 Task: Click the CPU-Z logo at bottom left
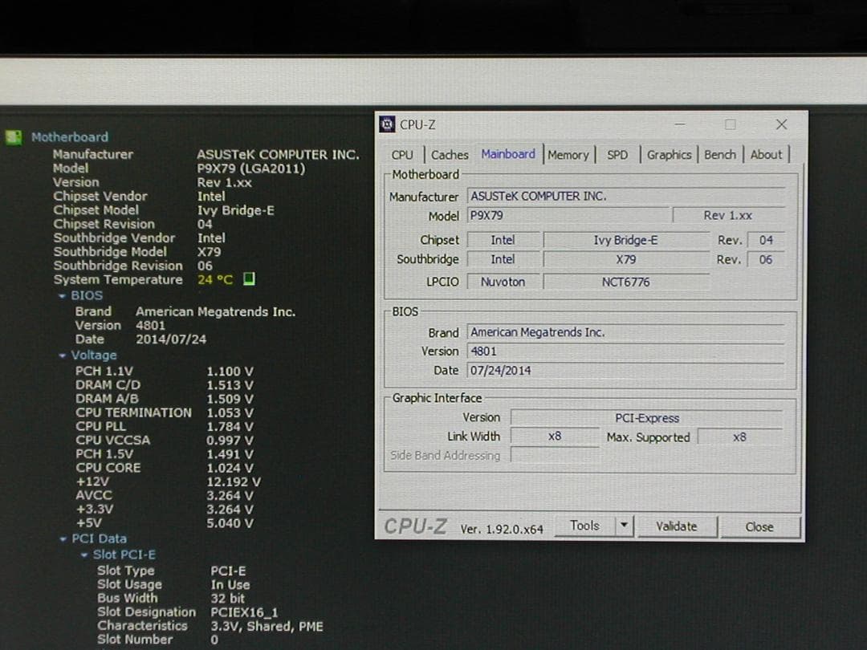point(417,526)
